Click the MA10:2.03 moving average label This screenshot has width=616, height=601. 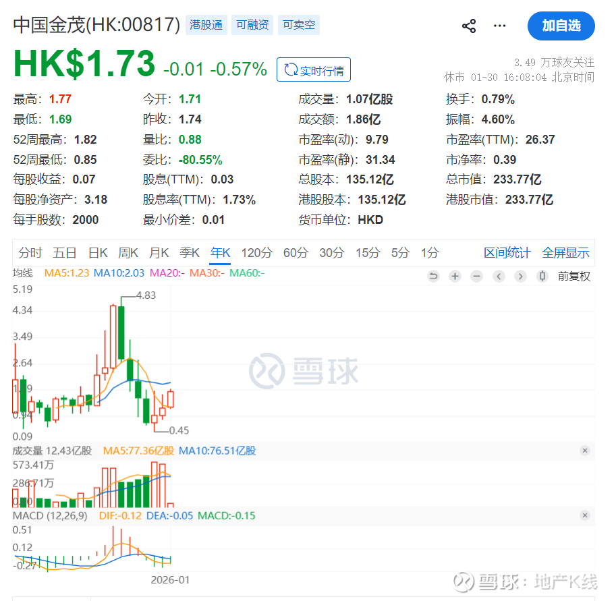click(x=119, y=273)
